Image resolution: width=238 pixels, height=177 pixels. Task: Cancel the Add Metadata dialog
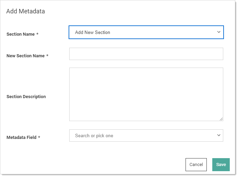pyautogui.click(x=196, y=165)
